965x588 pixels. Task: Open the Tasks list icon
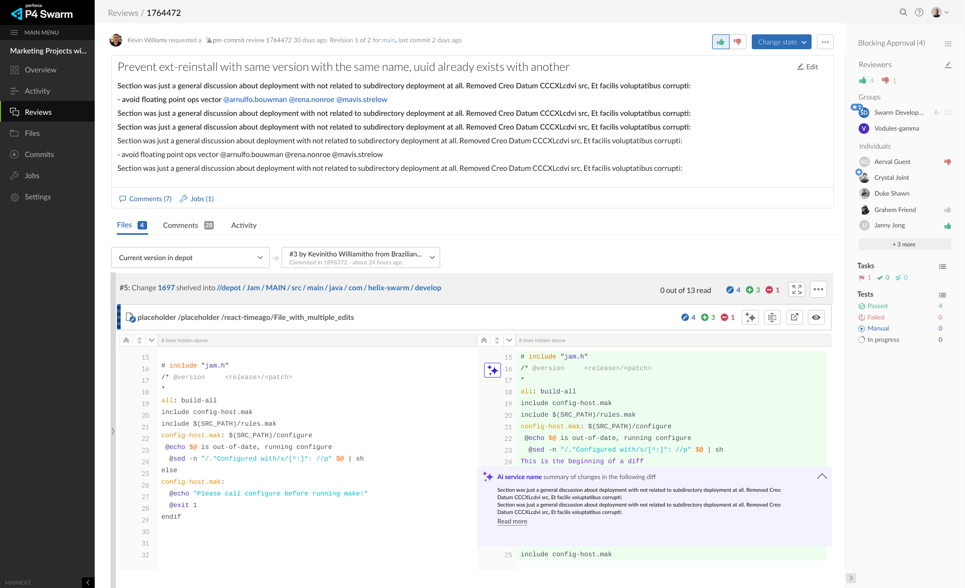click(x=942, y=267)
